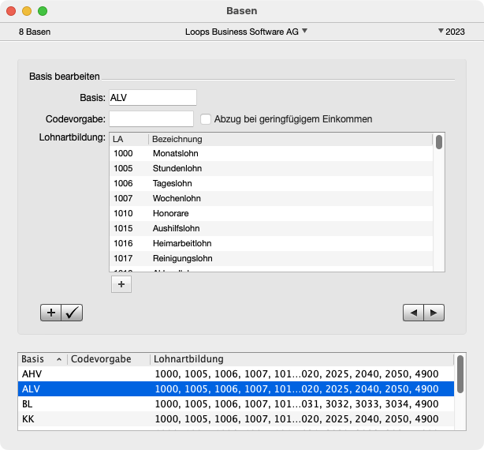Confirm the edit with the checkmark button
Image resolution: width=484 pixels, height=450 pixels.
(x=72, y=313)
